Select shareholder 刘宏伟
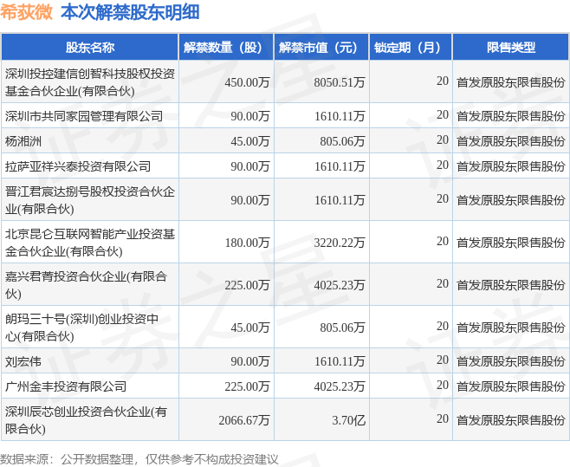The width and height of the screenshot is (570, 467). point(23,361)
